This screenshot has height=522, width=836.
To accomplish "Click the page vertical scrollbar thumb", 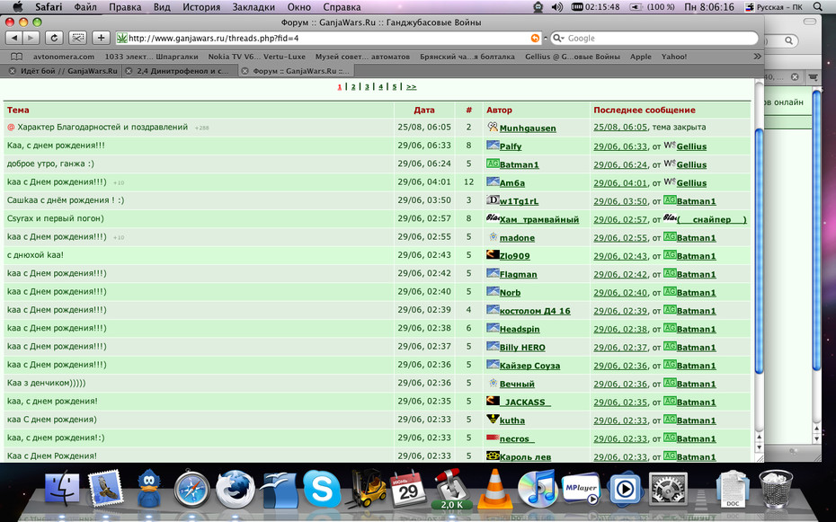I will tap(760, 251).
